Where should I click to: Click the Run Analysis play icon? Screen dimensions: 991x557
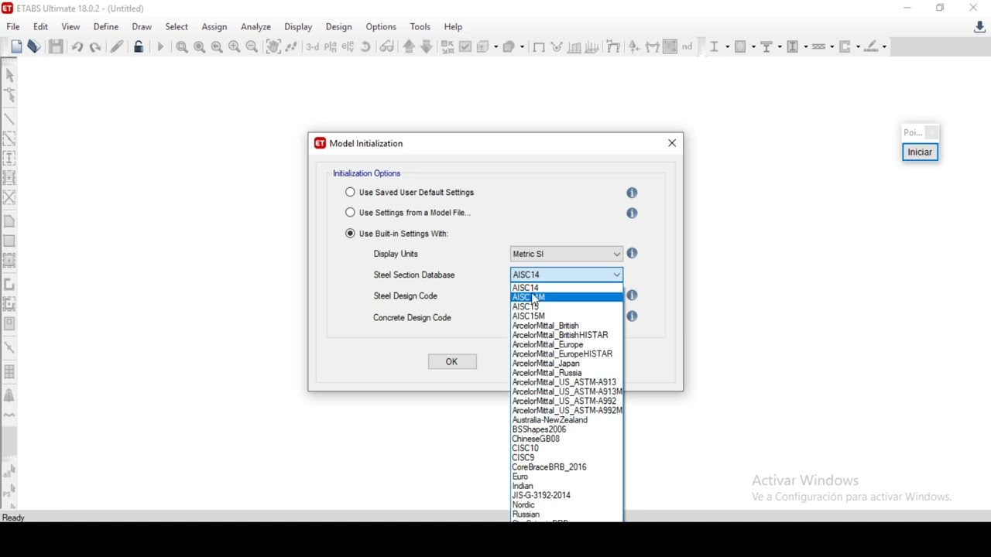160,47
